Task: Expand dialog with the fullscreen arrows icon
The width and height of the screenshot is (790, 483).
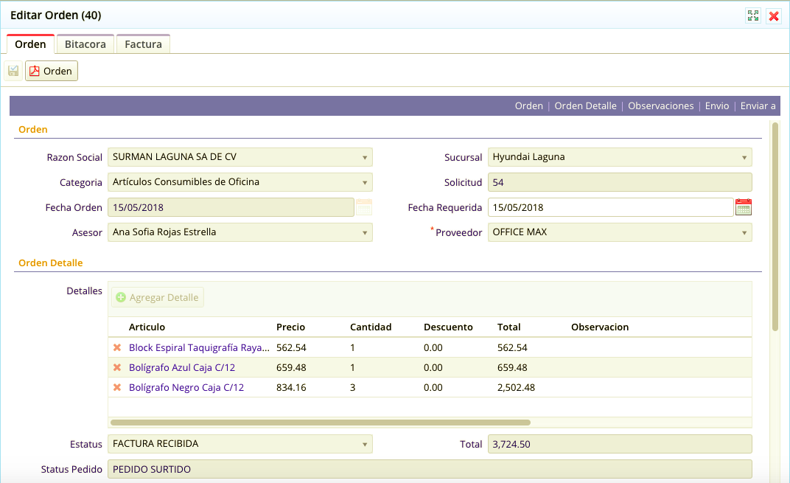Action: tap(752, 15)
